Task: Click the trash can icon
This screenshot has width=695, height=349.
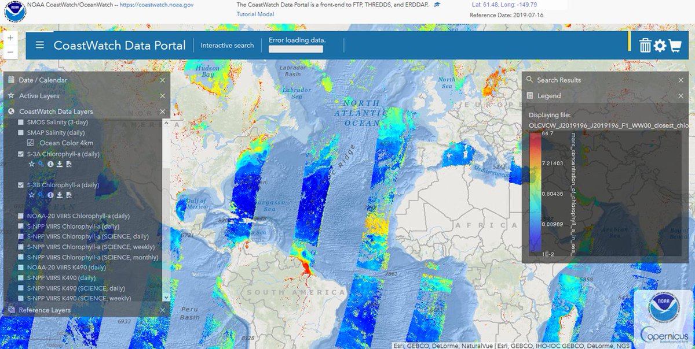Action: coord(645,46)
